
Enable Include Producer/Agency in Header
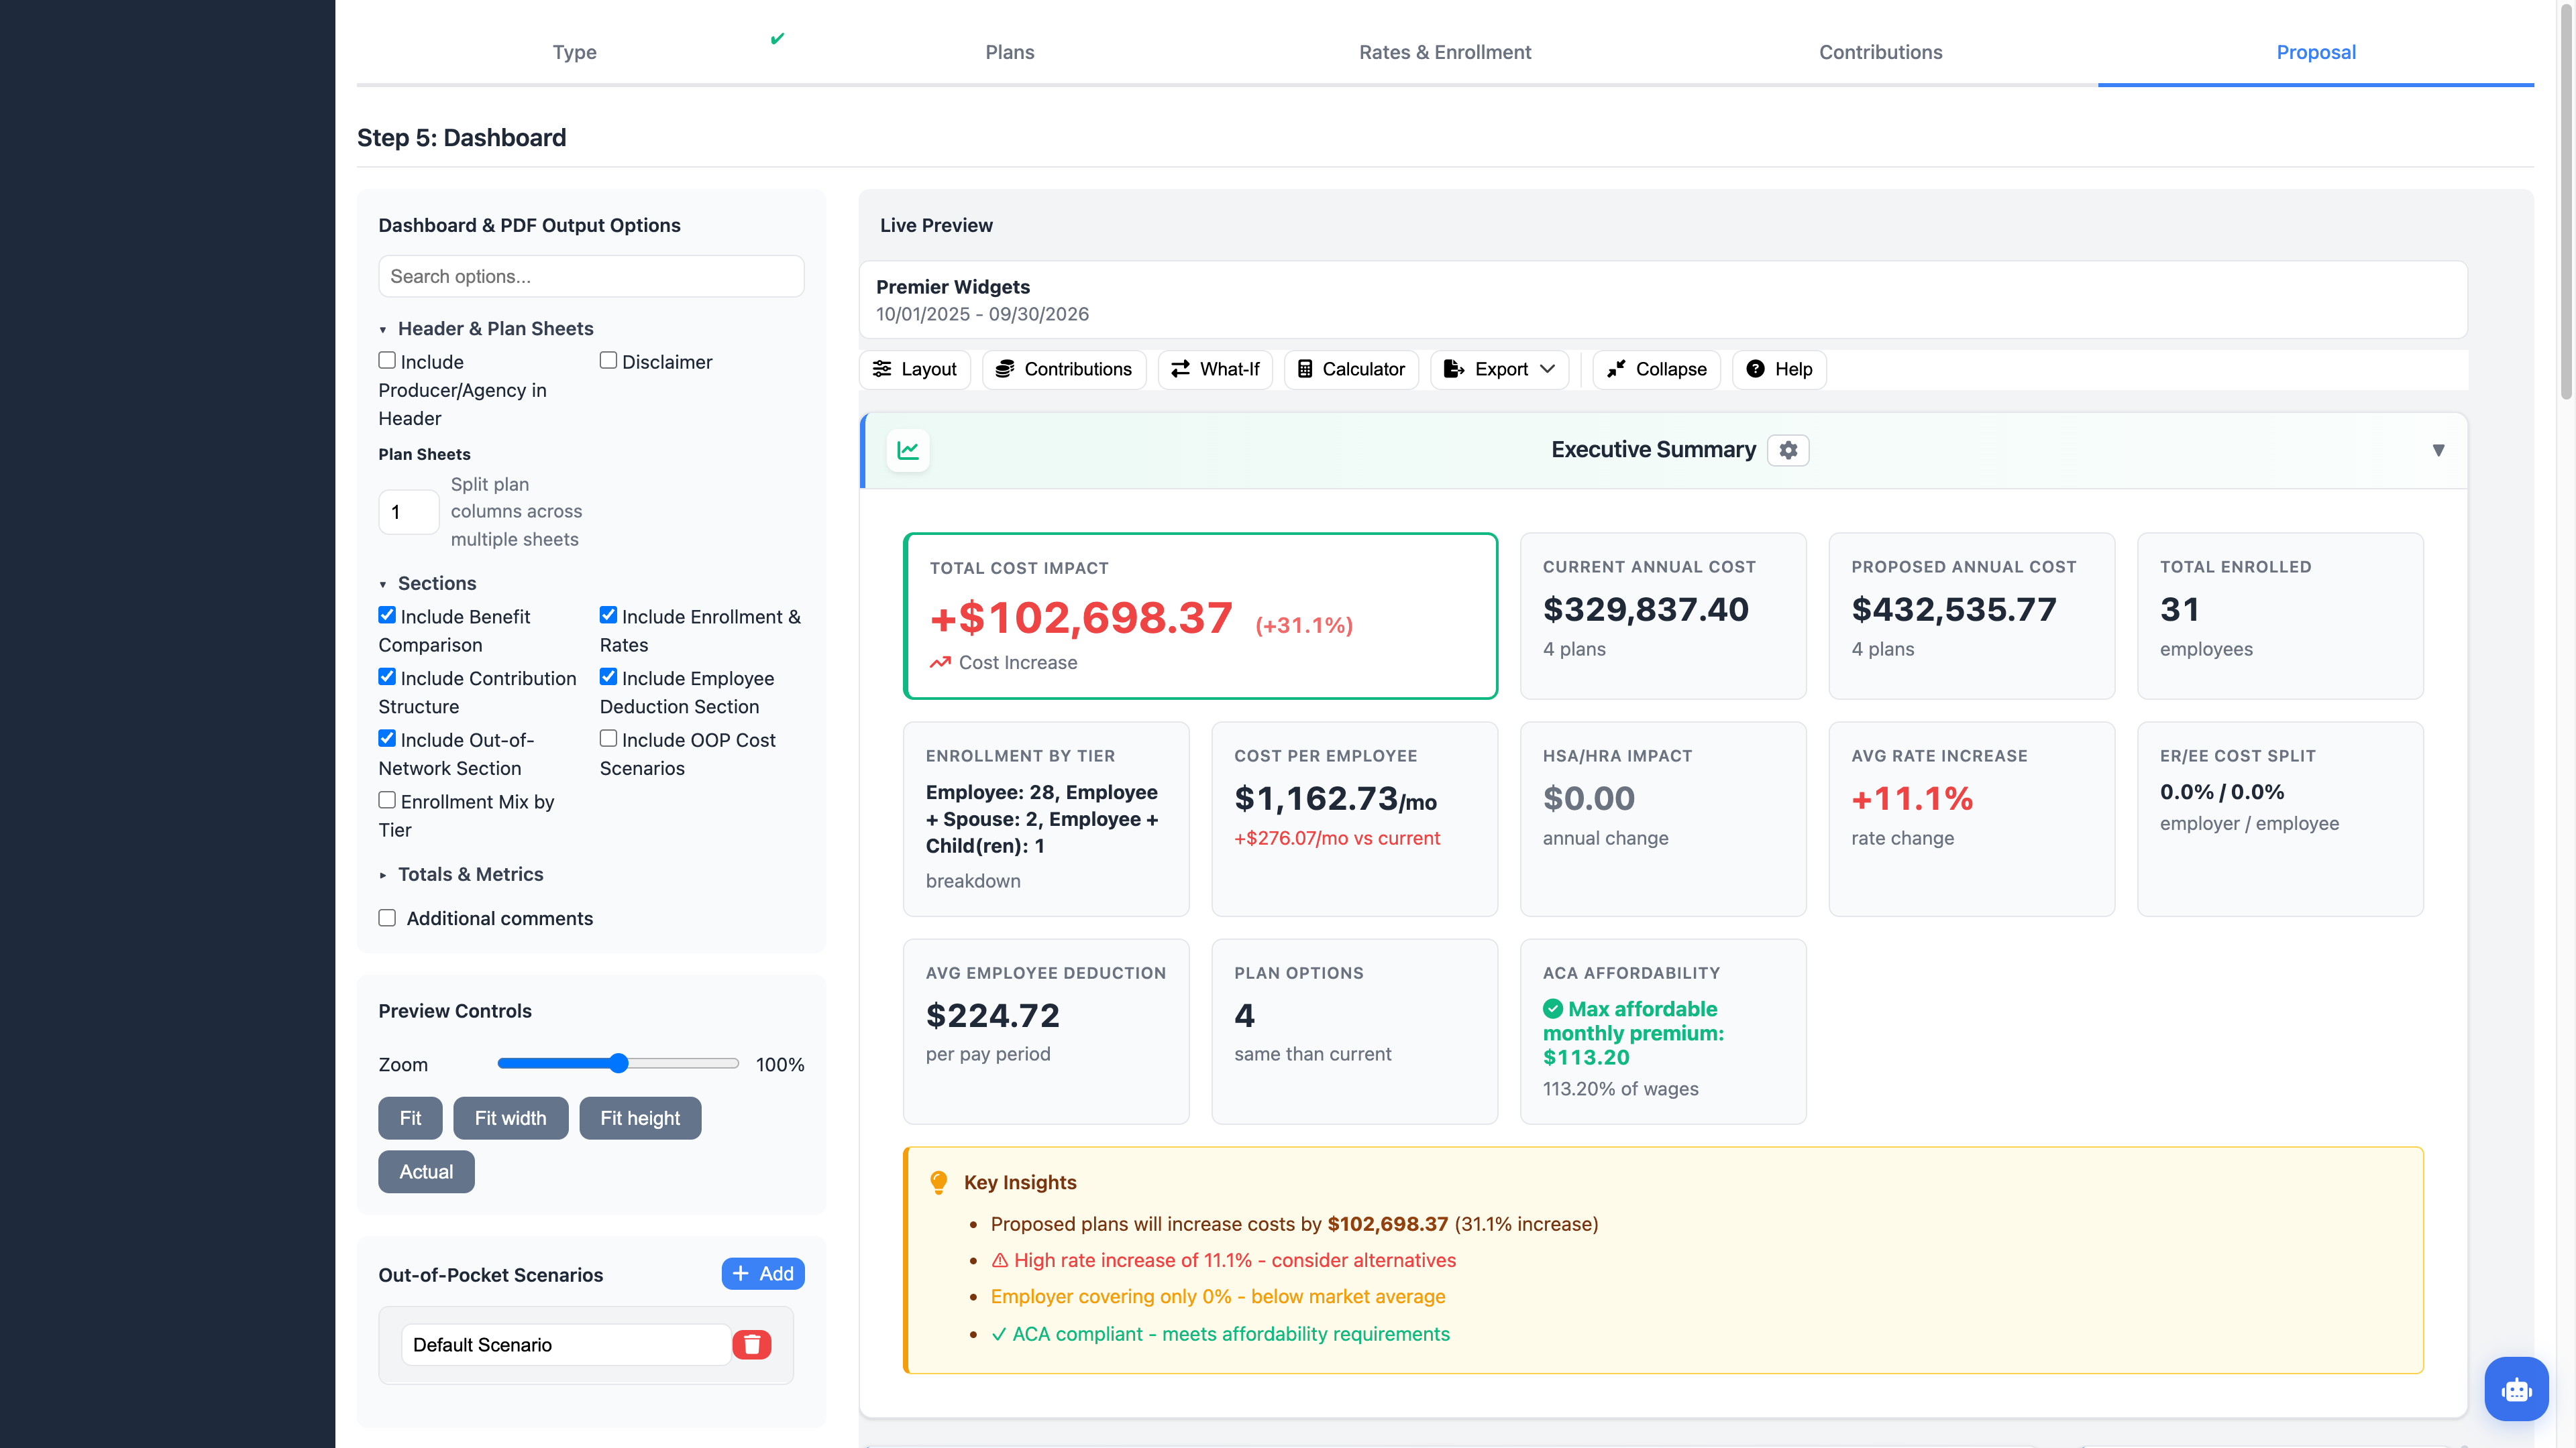(x=387, y=361)
